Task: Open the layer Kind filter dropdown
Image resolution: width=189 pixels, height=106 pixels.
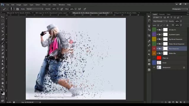Action: coord(157,17)
